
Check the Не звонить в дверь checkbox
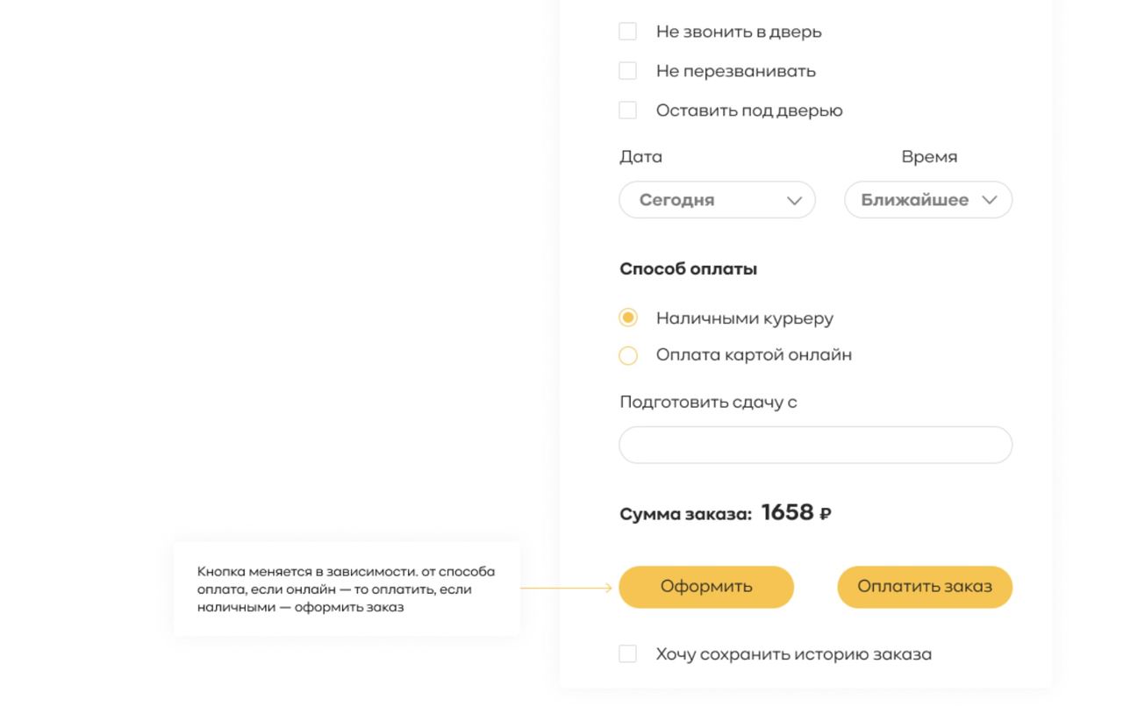pos(627,32)
